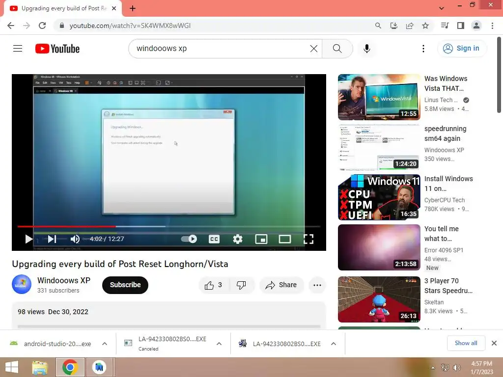Expand options for android-studio download
The height and width of the screenshot is (377, 503).
coord(105,344)
